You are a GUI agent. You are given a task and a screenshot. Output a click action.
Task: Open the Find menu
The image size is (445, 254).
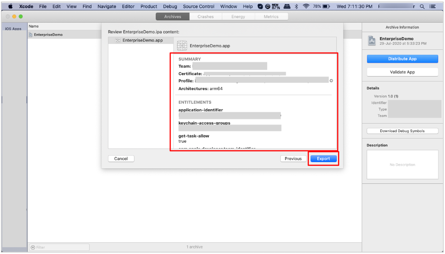click(87, 6)
